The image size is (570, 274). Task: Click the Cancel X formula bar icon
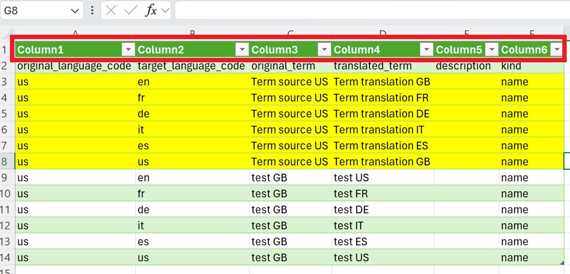111,11
